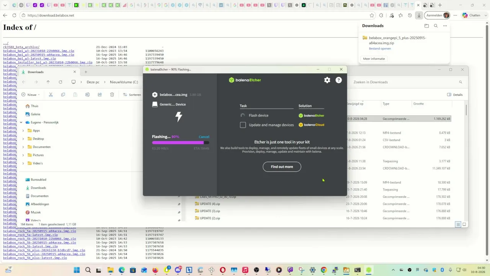Open the Opera browser taskbar icon

point(223,270)
